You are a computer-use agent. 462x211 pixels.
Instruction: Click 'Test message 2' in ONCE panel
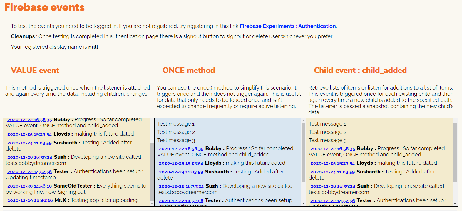(x=176, y=132)
